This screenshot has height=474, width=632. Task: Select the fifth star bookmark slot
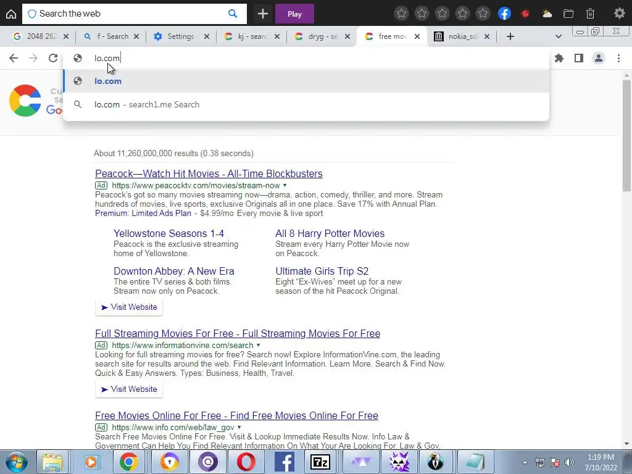pos(483,14)
